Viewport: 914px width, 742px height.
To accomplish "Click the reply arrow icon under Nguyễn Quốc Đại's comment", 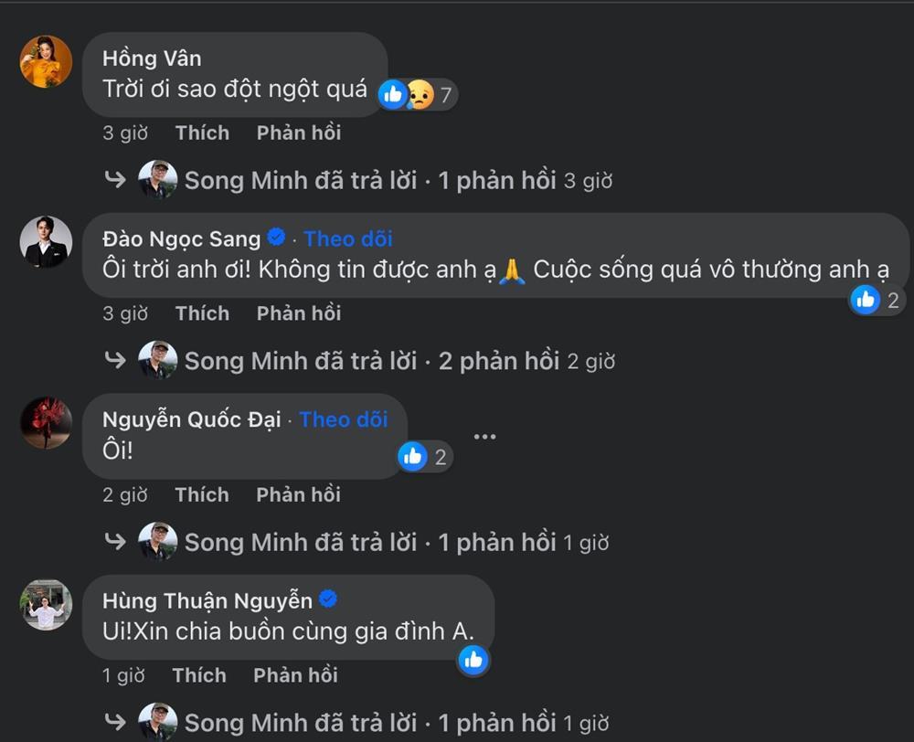I will [x=115, y=541].
